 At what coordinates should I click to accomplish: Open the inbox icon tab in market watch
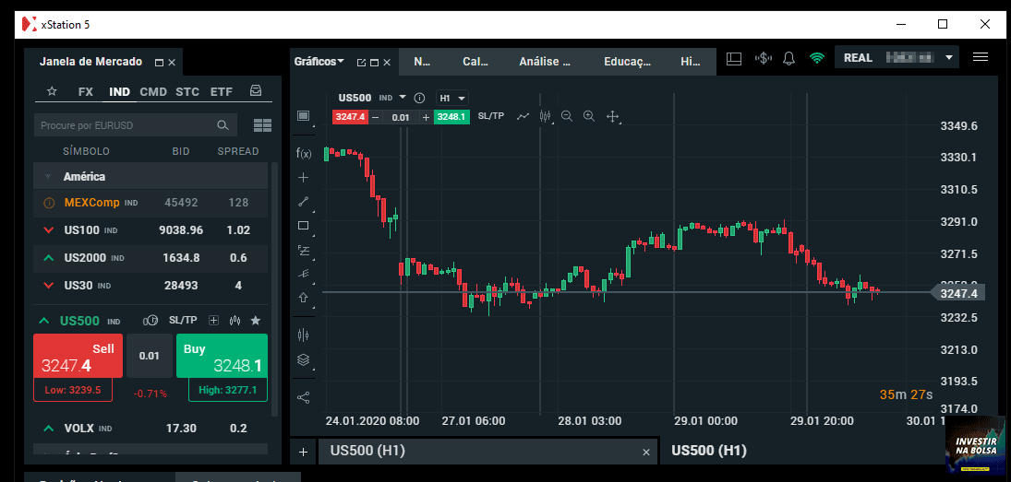tap(256, 91)
